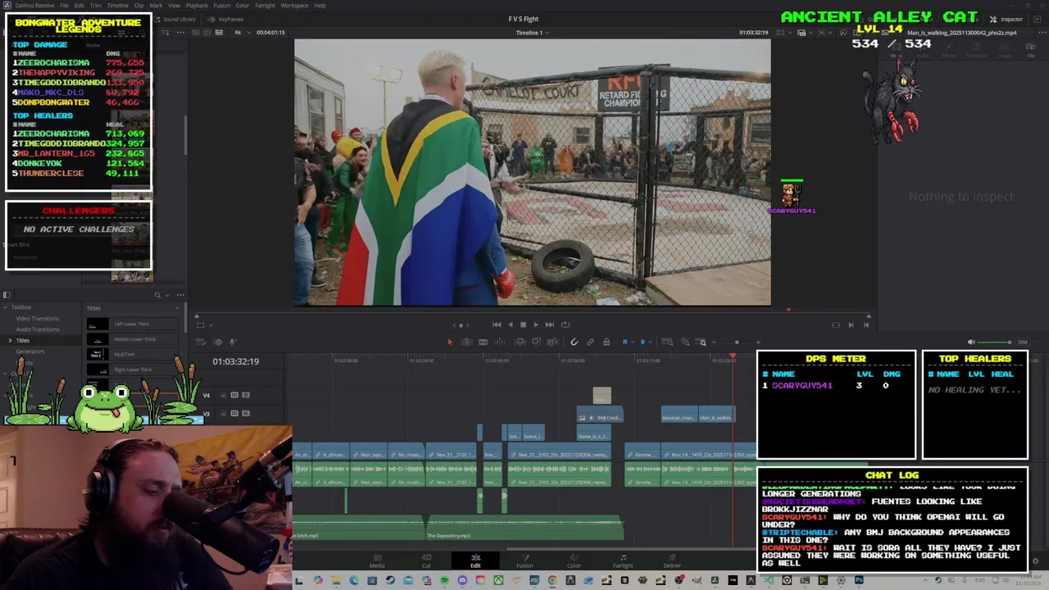
Task: Select the arrow Selection Mode tool
Action: point(450,342)
